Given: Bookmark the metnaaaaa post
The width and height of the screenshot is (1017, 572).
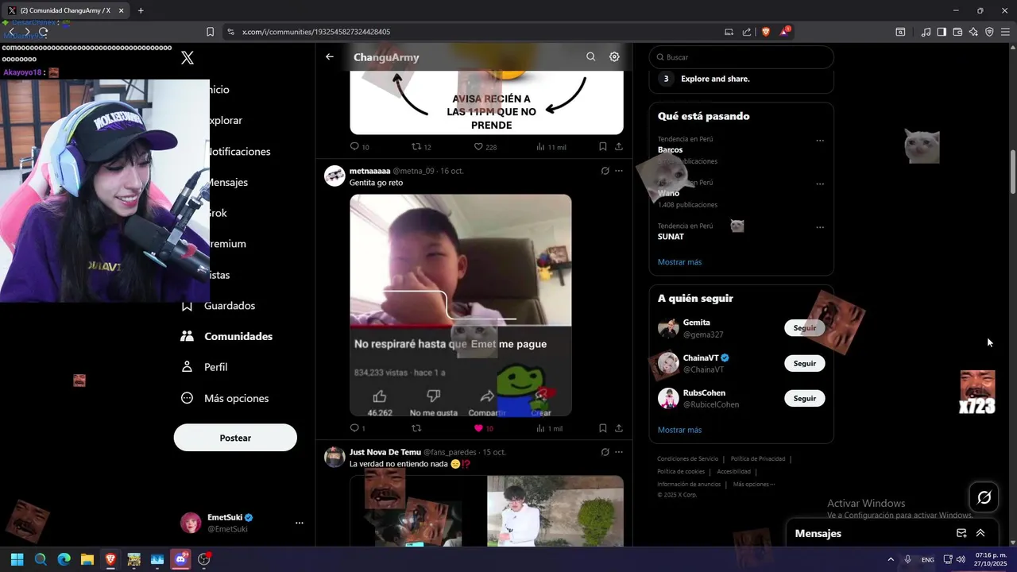Looking at the screenshot, I should [603, 428].
